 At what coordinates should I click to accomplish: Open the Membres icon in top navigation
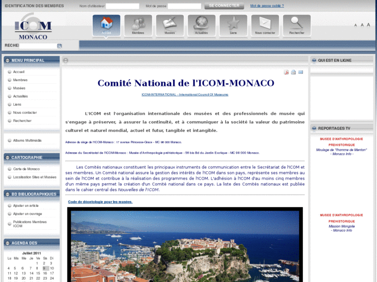click(138, 25)
